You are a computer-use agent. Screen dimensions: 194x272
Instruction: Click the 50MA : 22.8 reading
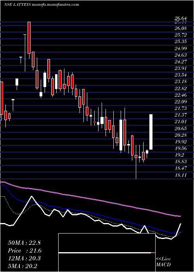[24, 243]
